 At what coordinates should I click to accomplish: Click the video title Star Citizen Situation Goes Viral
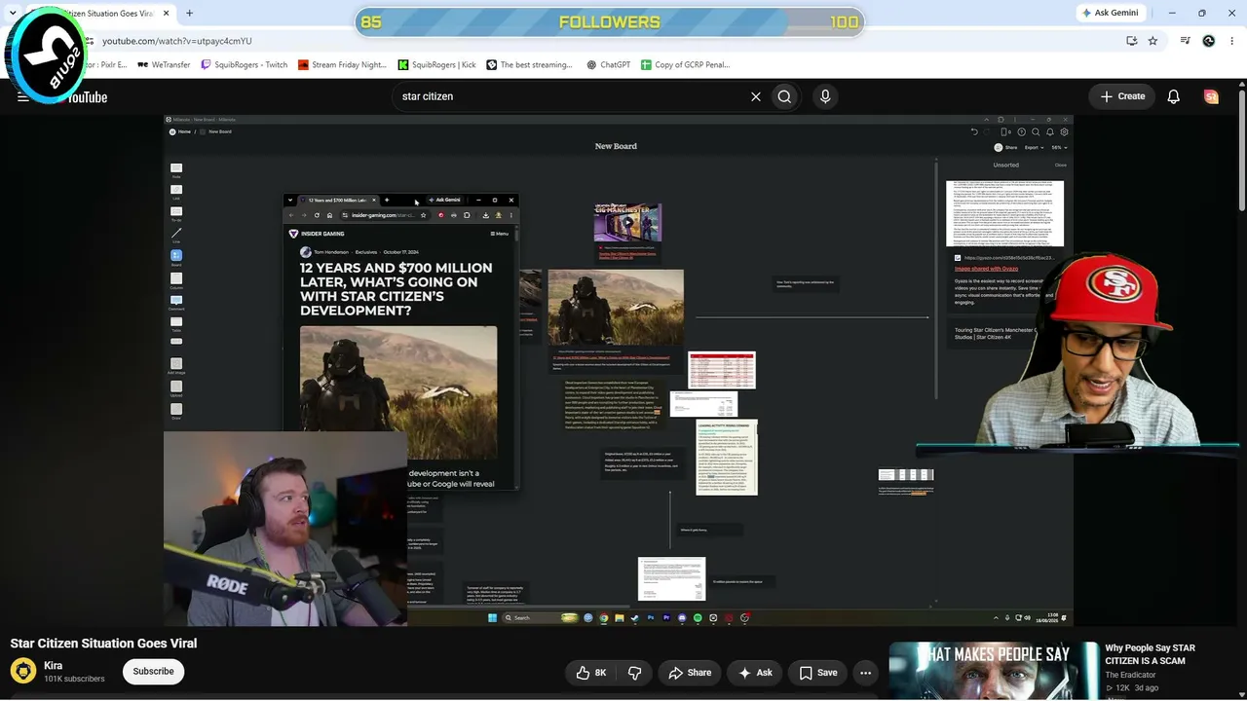(103, 644)
